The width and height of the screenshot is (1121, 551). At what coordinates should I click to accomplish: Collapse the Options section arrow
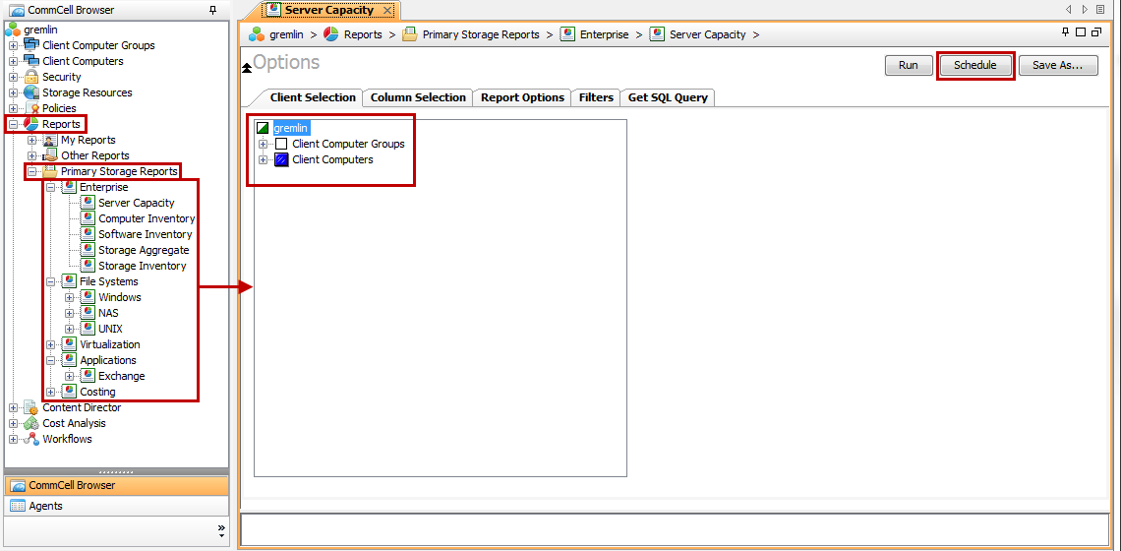pos(247,67)
